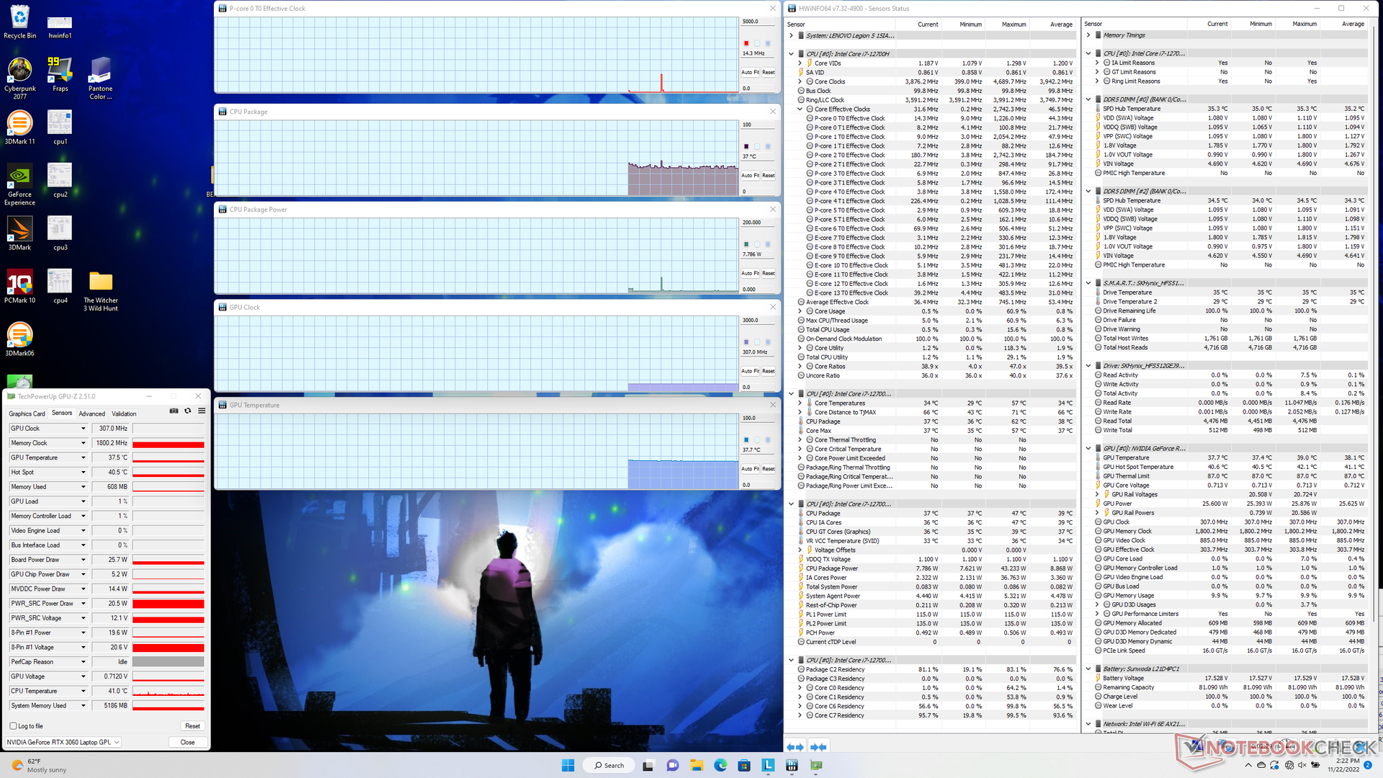Expand Memory Timings sensor group
This screenshot has height=778, width=1383.
coord(1088,35)
